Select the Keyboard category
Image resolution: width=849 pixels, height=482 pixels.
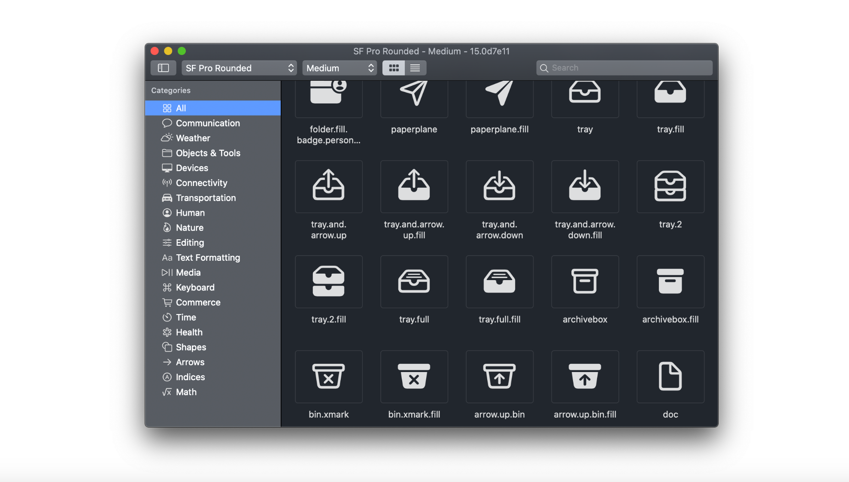[x=213, y=287]
